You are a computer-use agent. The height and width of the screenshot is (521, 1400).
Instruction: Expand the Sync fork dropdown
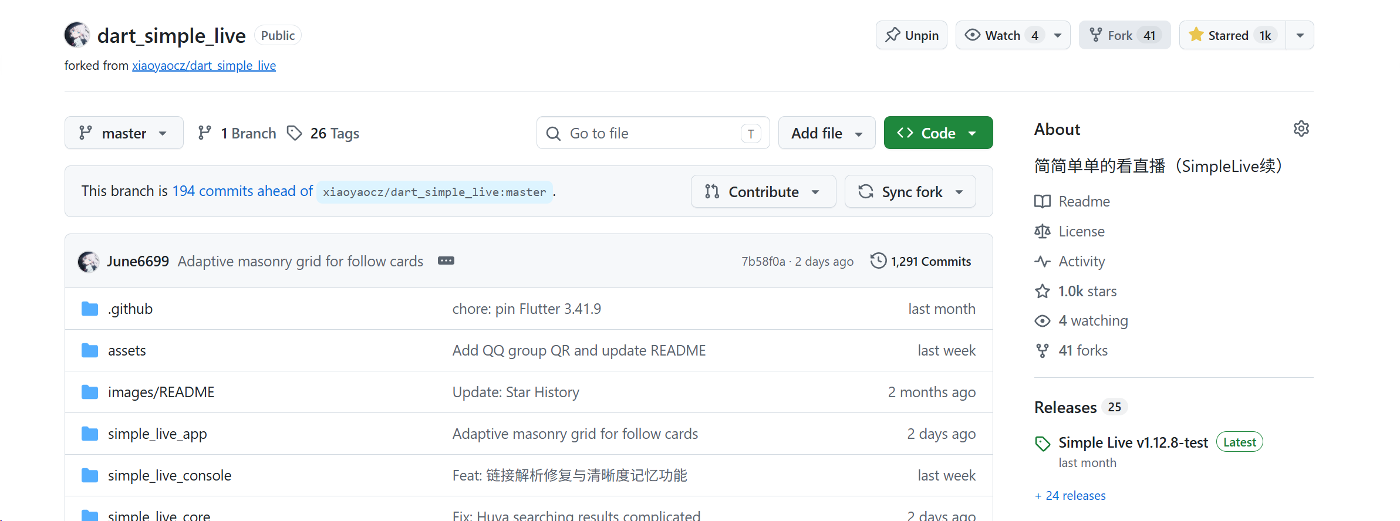(910, 192)
